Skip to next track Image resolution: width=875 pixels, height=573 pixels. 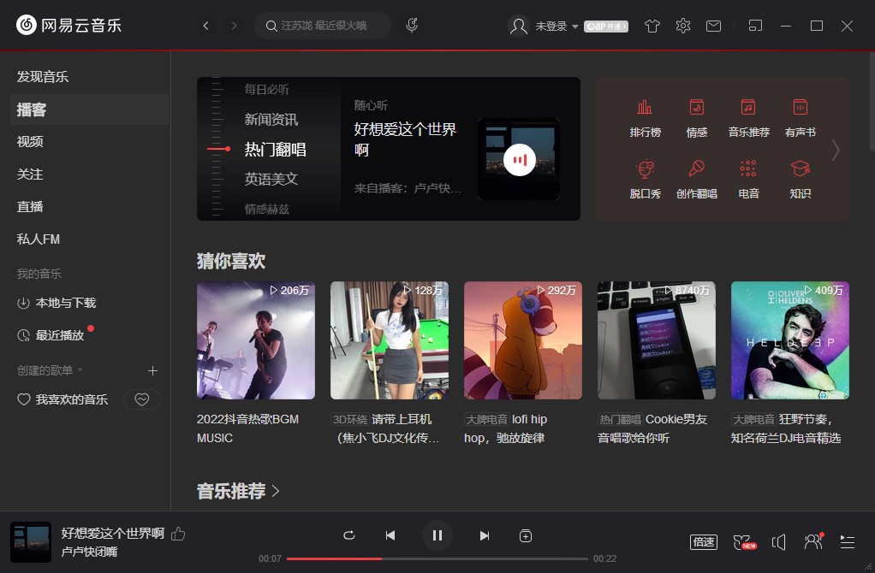coord(485,535)
